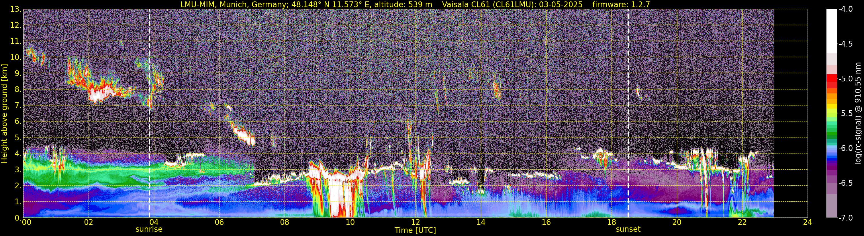This screenshot has width=864, height=236.
Task: Click the 'Vaisala CL61 (CL61LMU): 03-05-2025' title text
Action: (x=512, y=4)
